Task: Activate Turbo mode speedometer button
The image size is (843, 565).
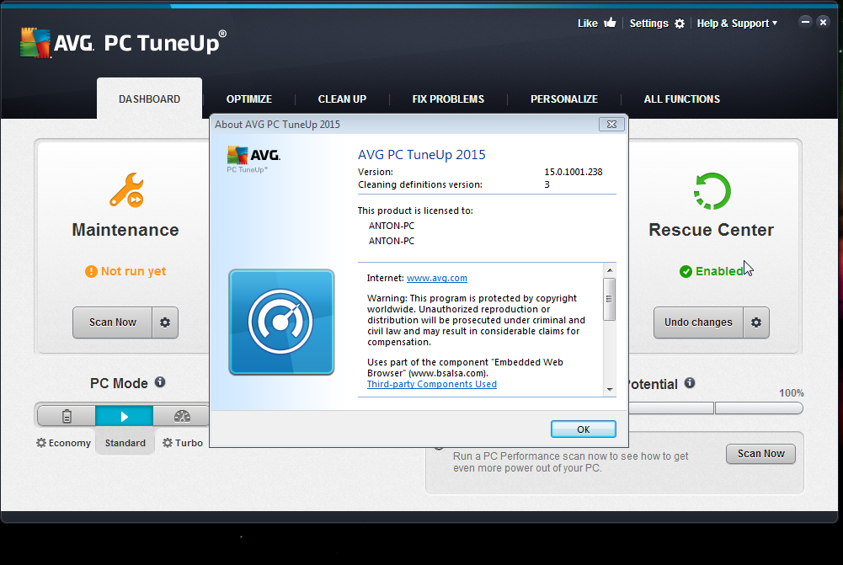Action: [182, 416]
